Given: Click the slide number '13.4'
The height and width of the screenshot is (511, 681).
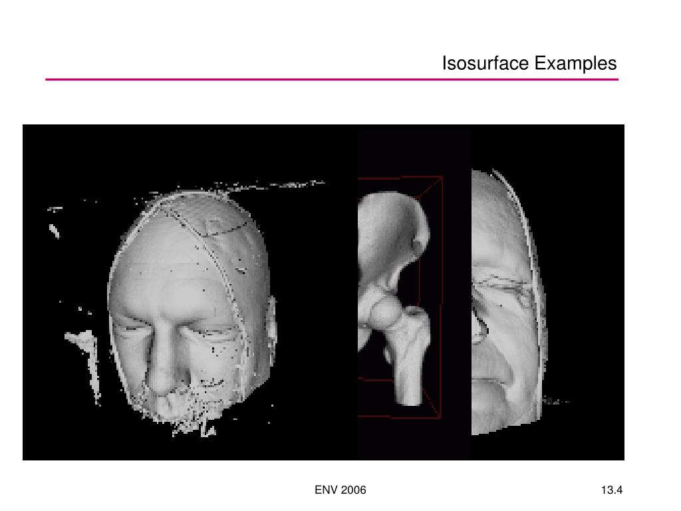Looking at the screenshot, I should coord(612,490).
